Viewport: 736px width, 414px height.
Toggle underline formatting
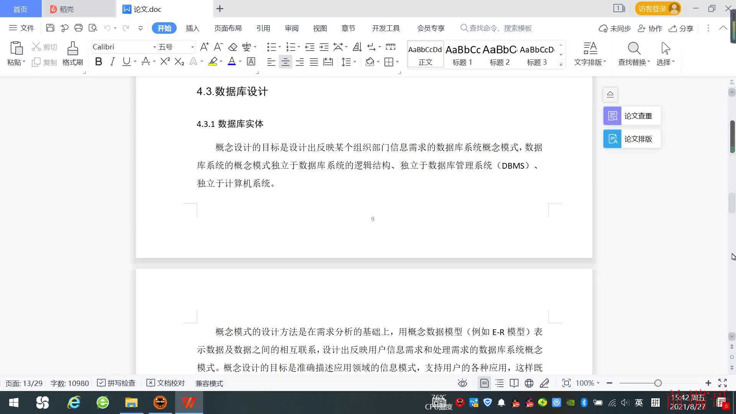click(126, 61)
